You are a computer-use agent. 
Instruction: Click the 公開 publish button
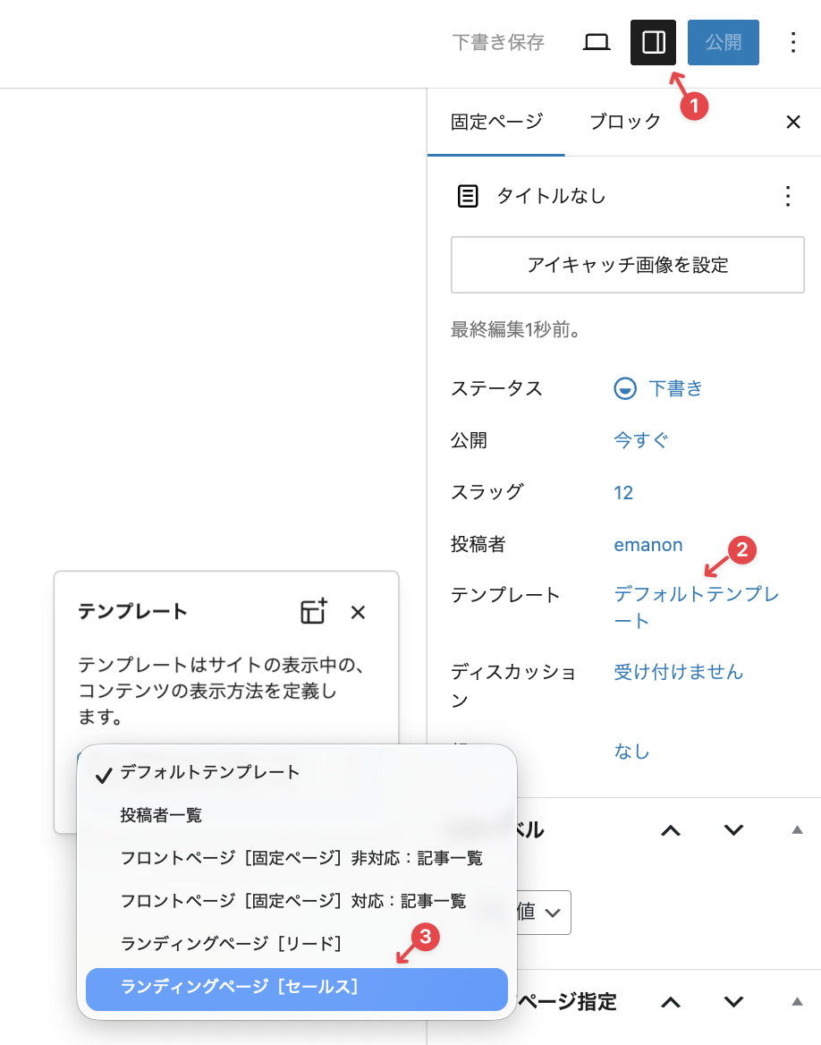723,42
